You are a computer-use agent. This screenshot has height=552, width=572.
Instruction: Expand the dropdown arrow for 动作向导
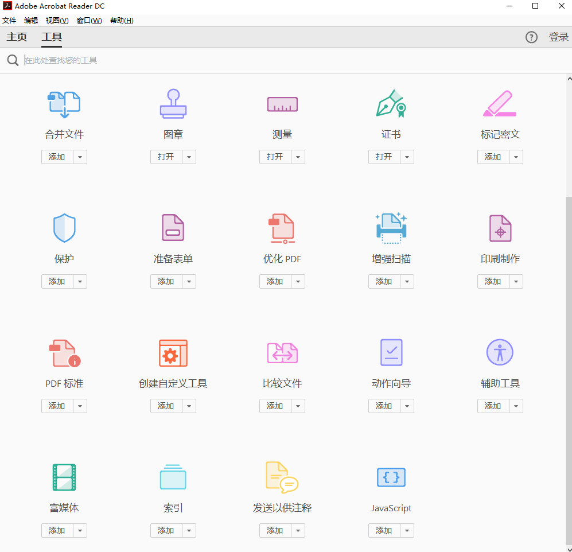407,406
